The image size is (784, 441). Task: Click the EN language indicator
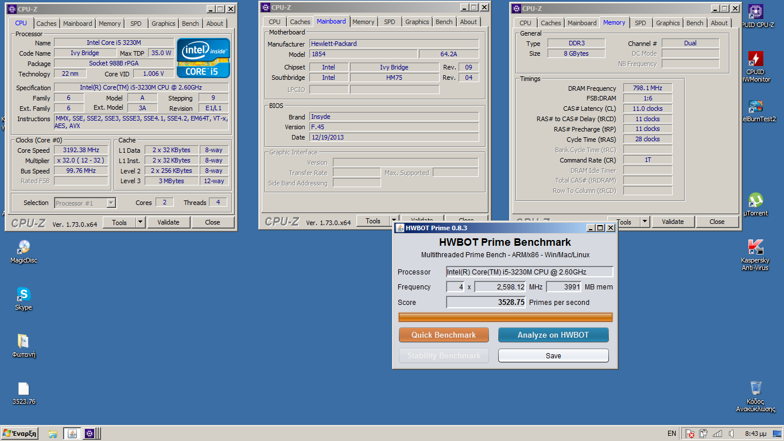pos(672,434)
